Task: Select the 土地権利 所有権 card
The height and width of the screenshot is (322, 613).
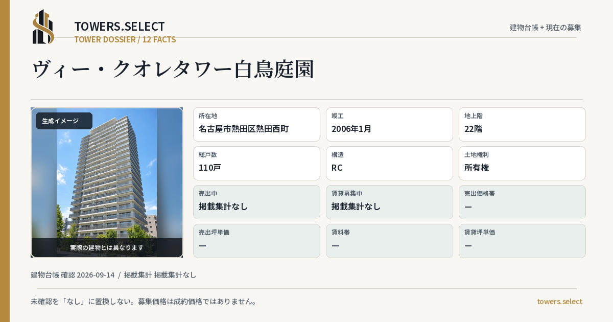Action: [522, 163]
